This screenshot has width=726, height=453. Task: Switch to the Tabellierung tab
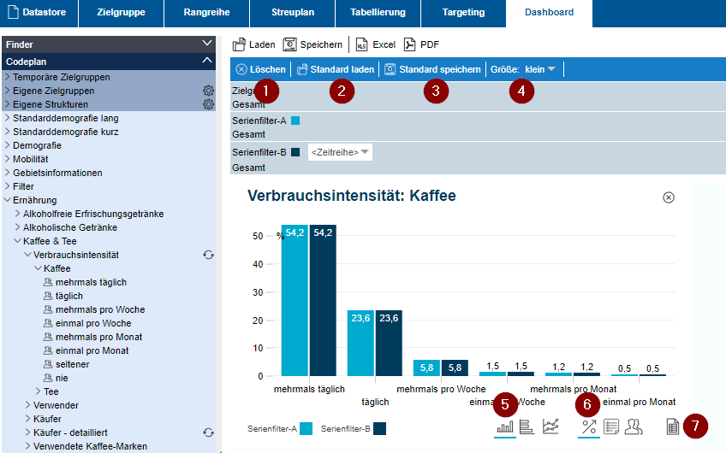[x=378, y=13]
